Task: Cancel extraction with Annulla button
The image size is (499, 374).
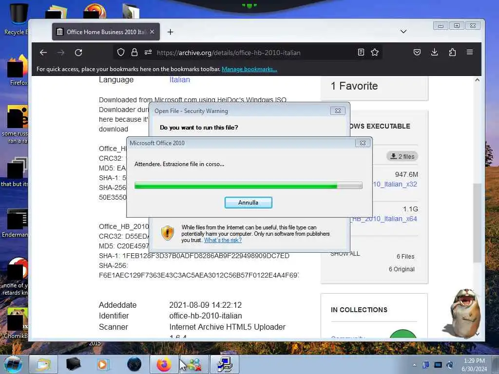Action: (248, 203)
